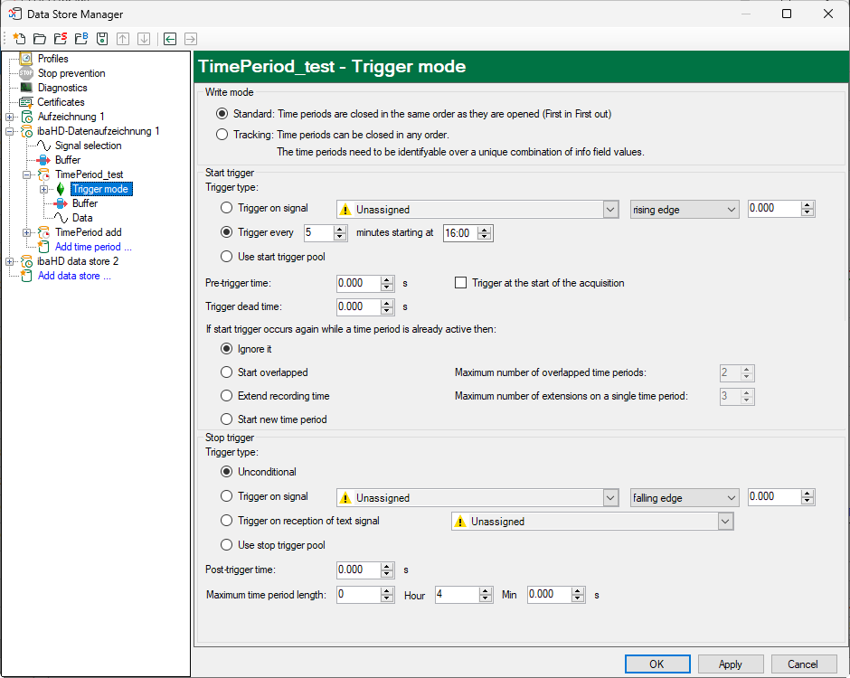
Task: Click Add data store link
Action: [74, 276]
